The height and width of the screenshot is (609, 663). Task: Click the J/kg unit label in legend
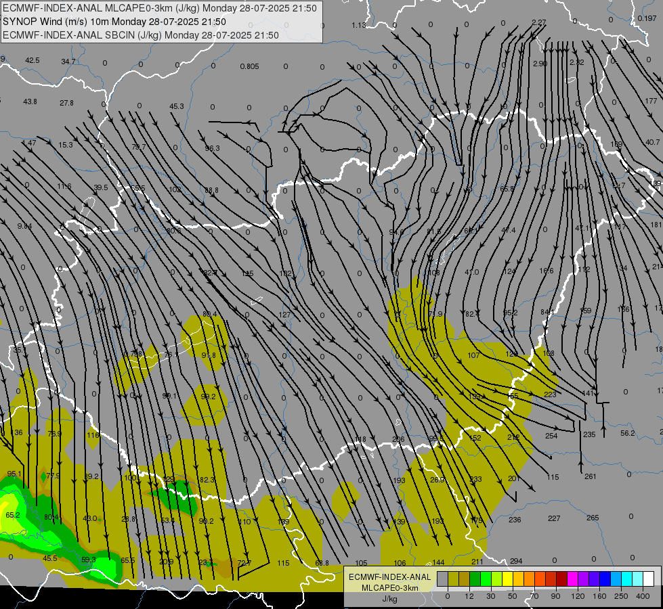coord(390,599)
